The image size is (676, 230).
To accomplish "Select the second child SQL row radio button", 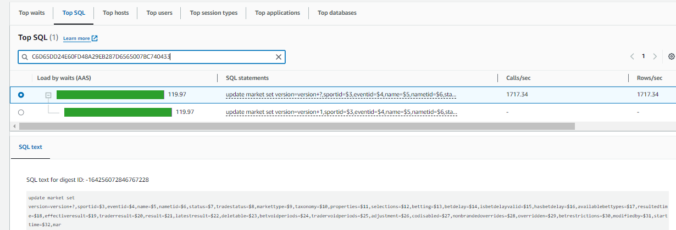I will [x=21, y=112].
